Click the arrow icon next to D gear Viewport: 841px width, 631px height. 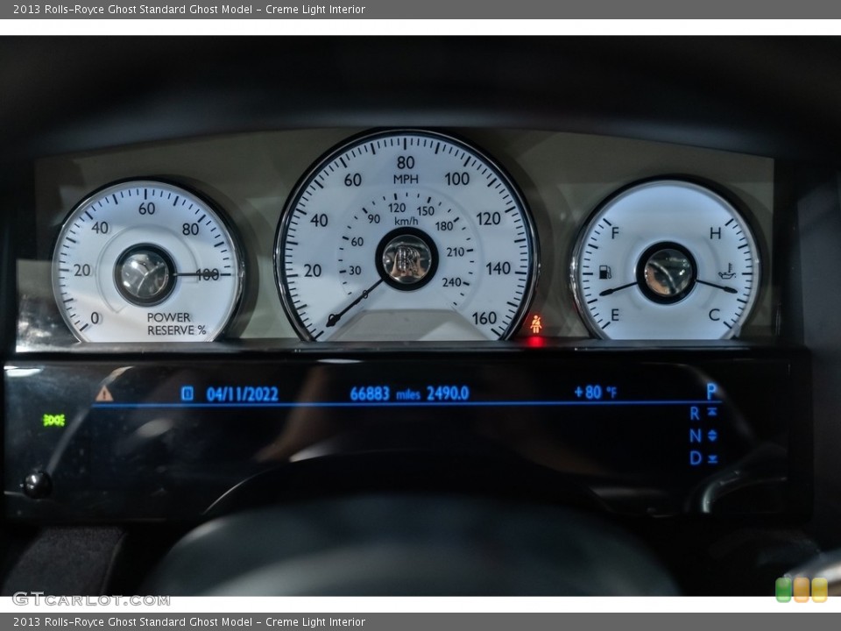click(x=712, y=458)
